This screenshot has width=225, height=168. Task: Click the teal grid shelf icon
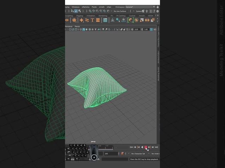[105, 20]
